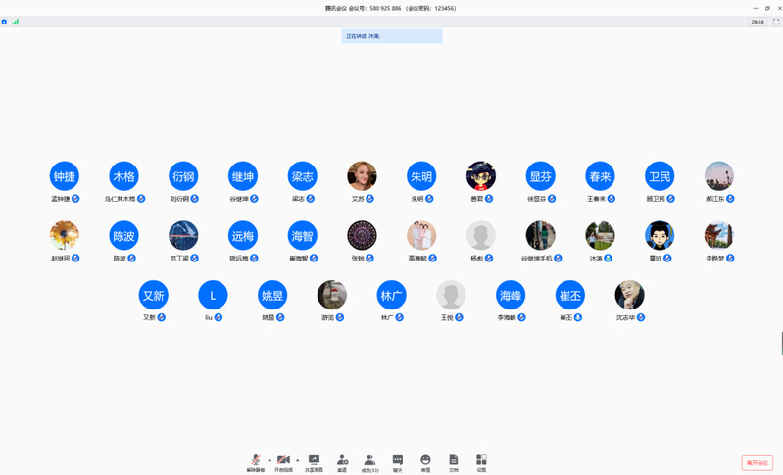
Task: Expand audio options arrow beside microphone
Action: pos(269,460)
